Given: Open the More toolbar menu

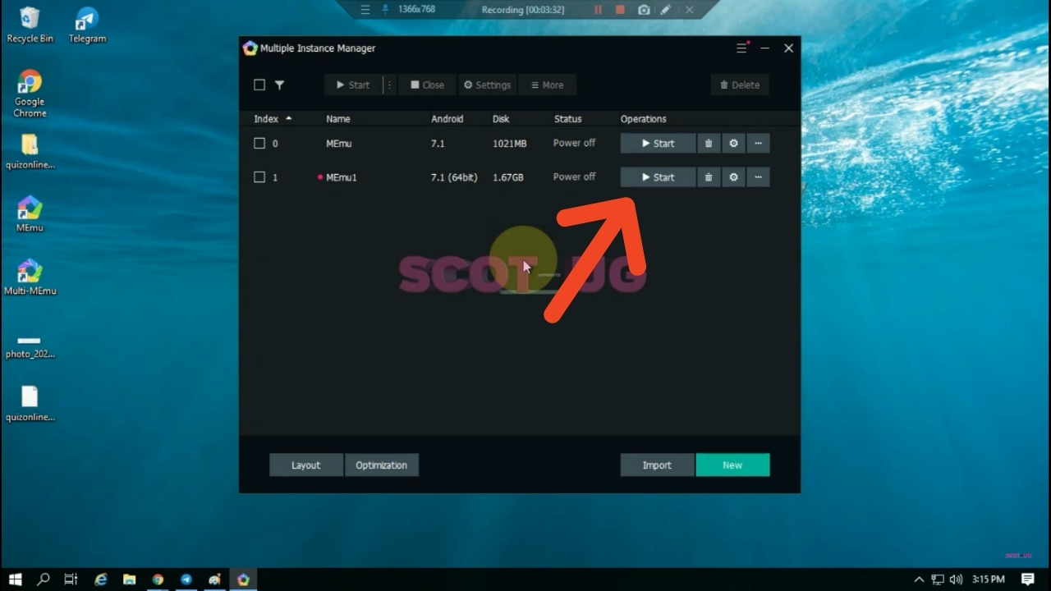Looking at the screenshot, I should [x=547, y=85].
